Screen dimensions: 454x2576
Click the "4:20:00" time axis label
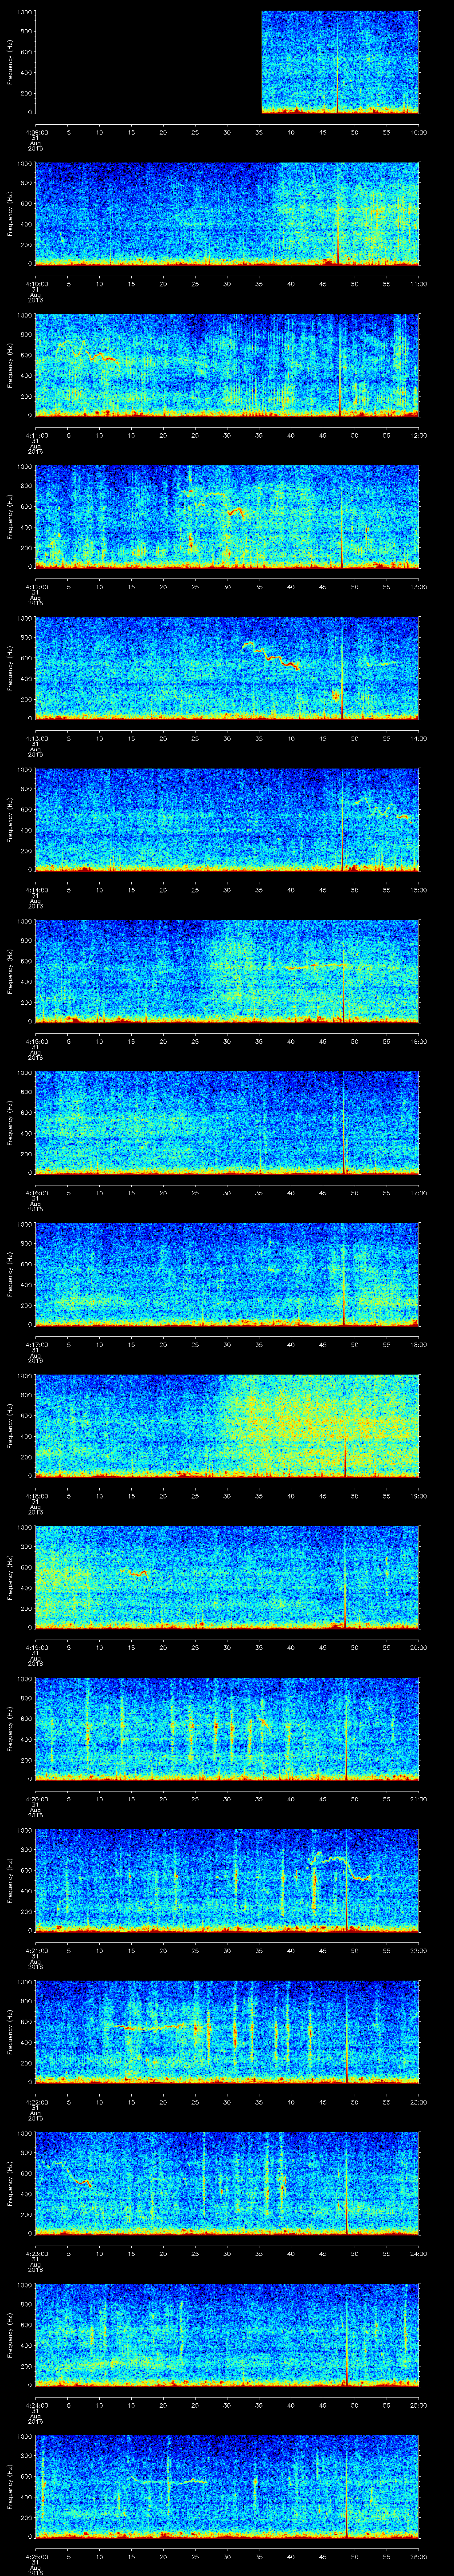click(36, 1798)
